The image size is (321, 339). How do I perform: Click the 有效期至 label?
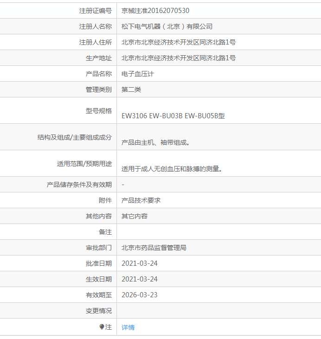click(99, 295)
